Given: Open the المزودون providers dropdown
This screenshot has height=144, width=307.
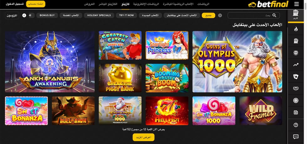Looking at the screenshot, I should [12, 15].
